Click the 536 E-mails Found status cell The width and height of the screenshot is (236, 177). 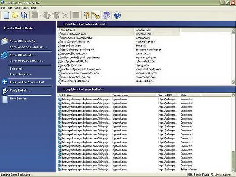[198, 175]
